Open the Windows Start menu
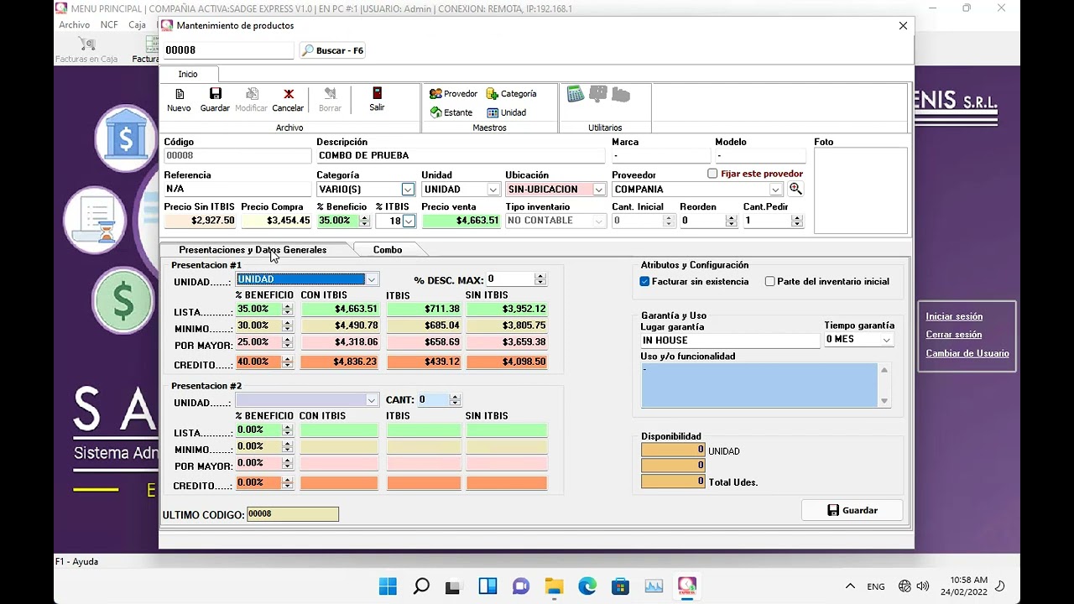The width and height of the screenshot is (1074, 604). 388,586
